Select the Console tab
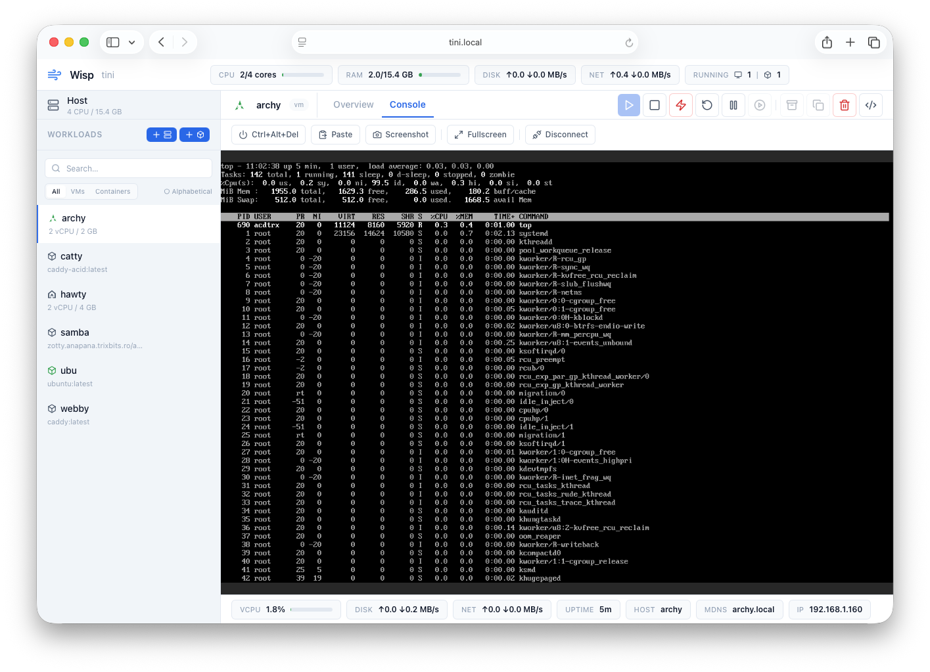 pyautogui.click(x=407, y=104)
